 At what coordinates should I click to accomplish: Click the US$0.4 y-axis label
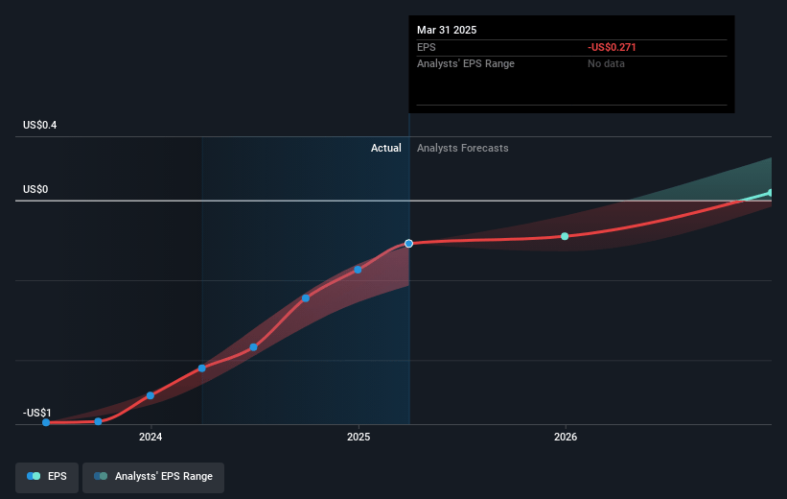39,125
